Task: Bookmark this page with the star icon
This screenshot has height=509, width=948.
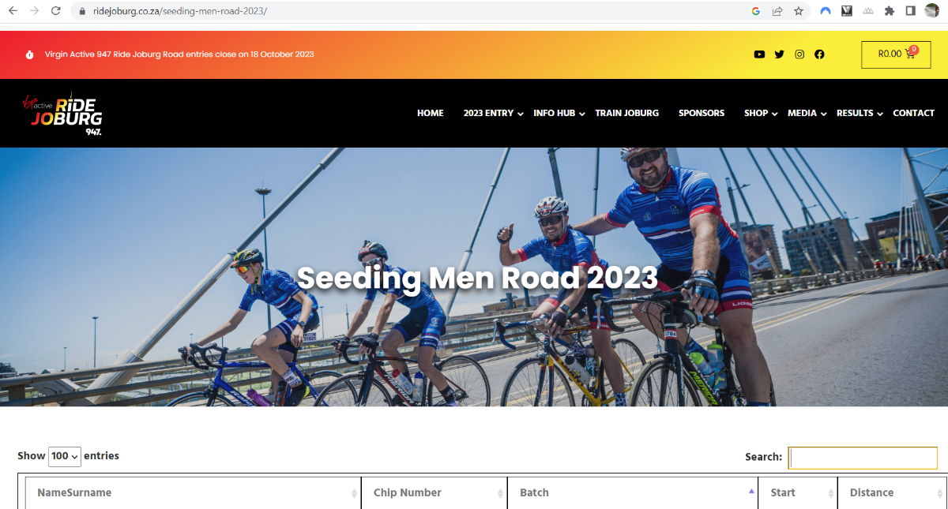Action: pyautogui.click(x=799, y=11)
